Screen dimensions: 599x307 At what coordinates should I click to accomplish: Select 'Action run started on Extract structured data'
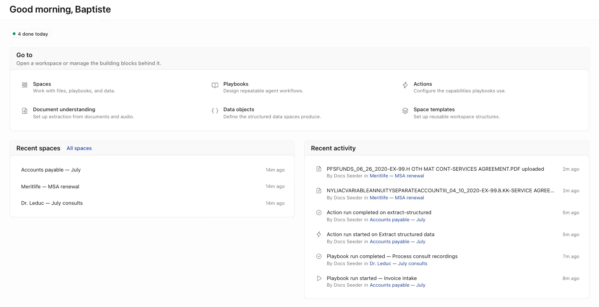[x=381, y=235]
